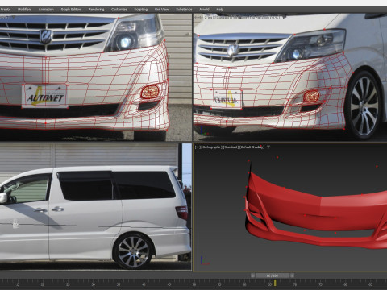Open the Help menu

coord(220,10)
